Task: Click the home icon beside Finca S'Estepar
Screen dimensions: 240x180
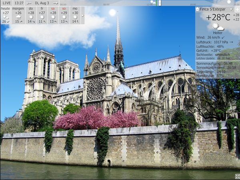Action: coord(197,9)
